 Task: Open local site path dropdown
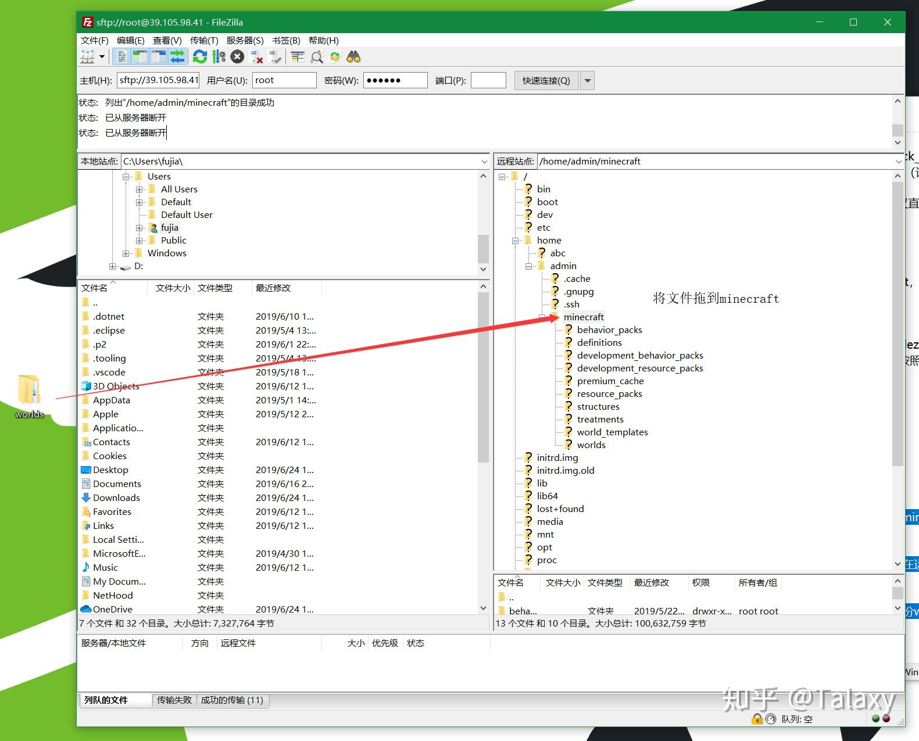click(484, 162)
